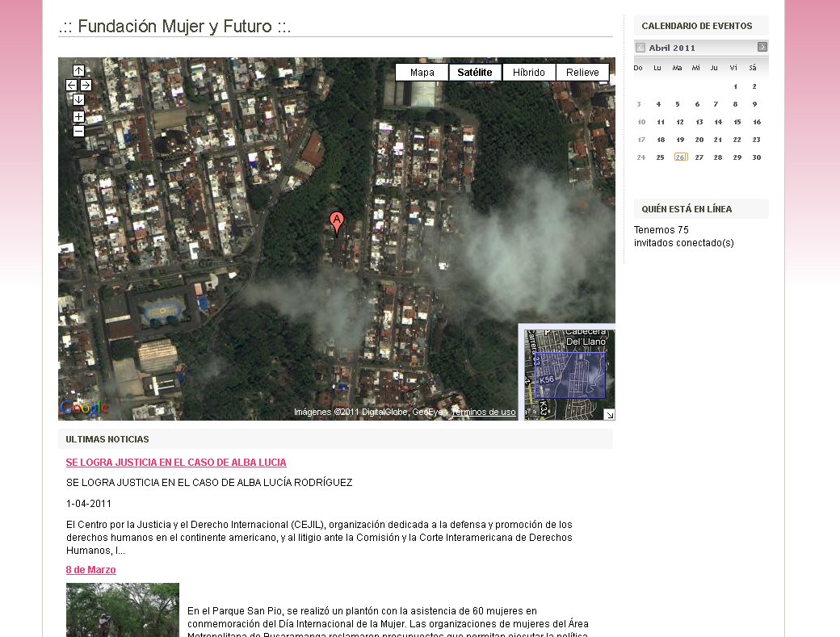The image size is (840, 637).
Task: Pan the map west with the left arrow
Action: tap(70, 84)
